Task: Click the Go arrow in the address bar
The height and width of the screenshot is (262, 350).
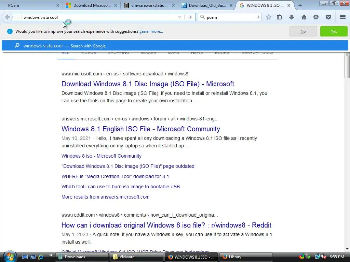Action: [x=190, y=17]
